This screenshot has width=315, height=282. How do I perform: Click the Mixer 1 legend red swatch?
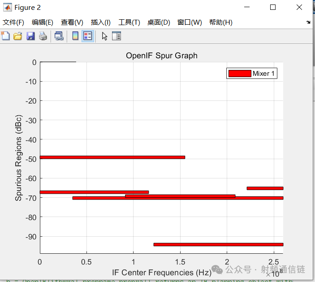click(x=240, y=74)
